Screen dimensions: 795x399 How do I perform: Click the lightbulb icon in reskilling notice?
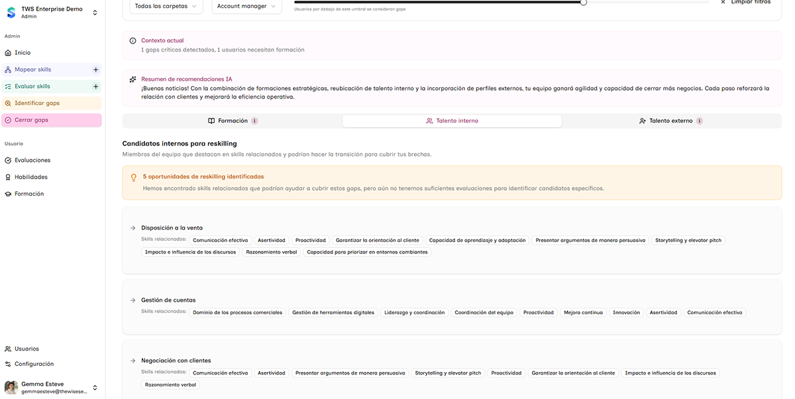click(x=133, y=177)
